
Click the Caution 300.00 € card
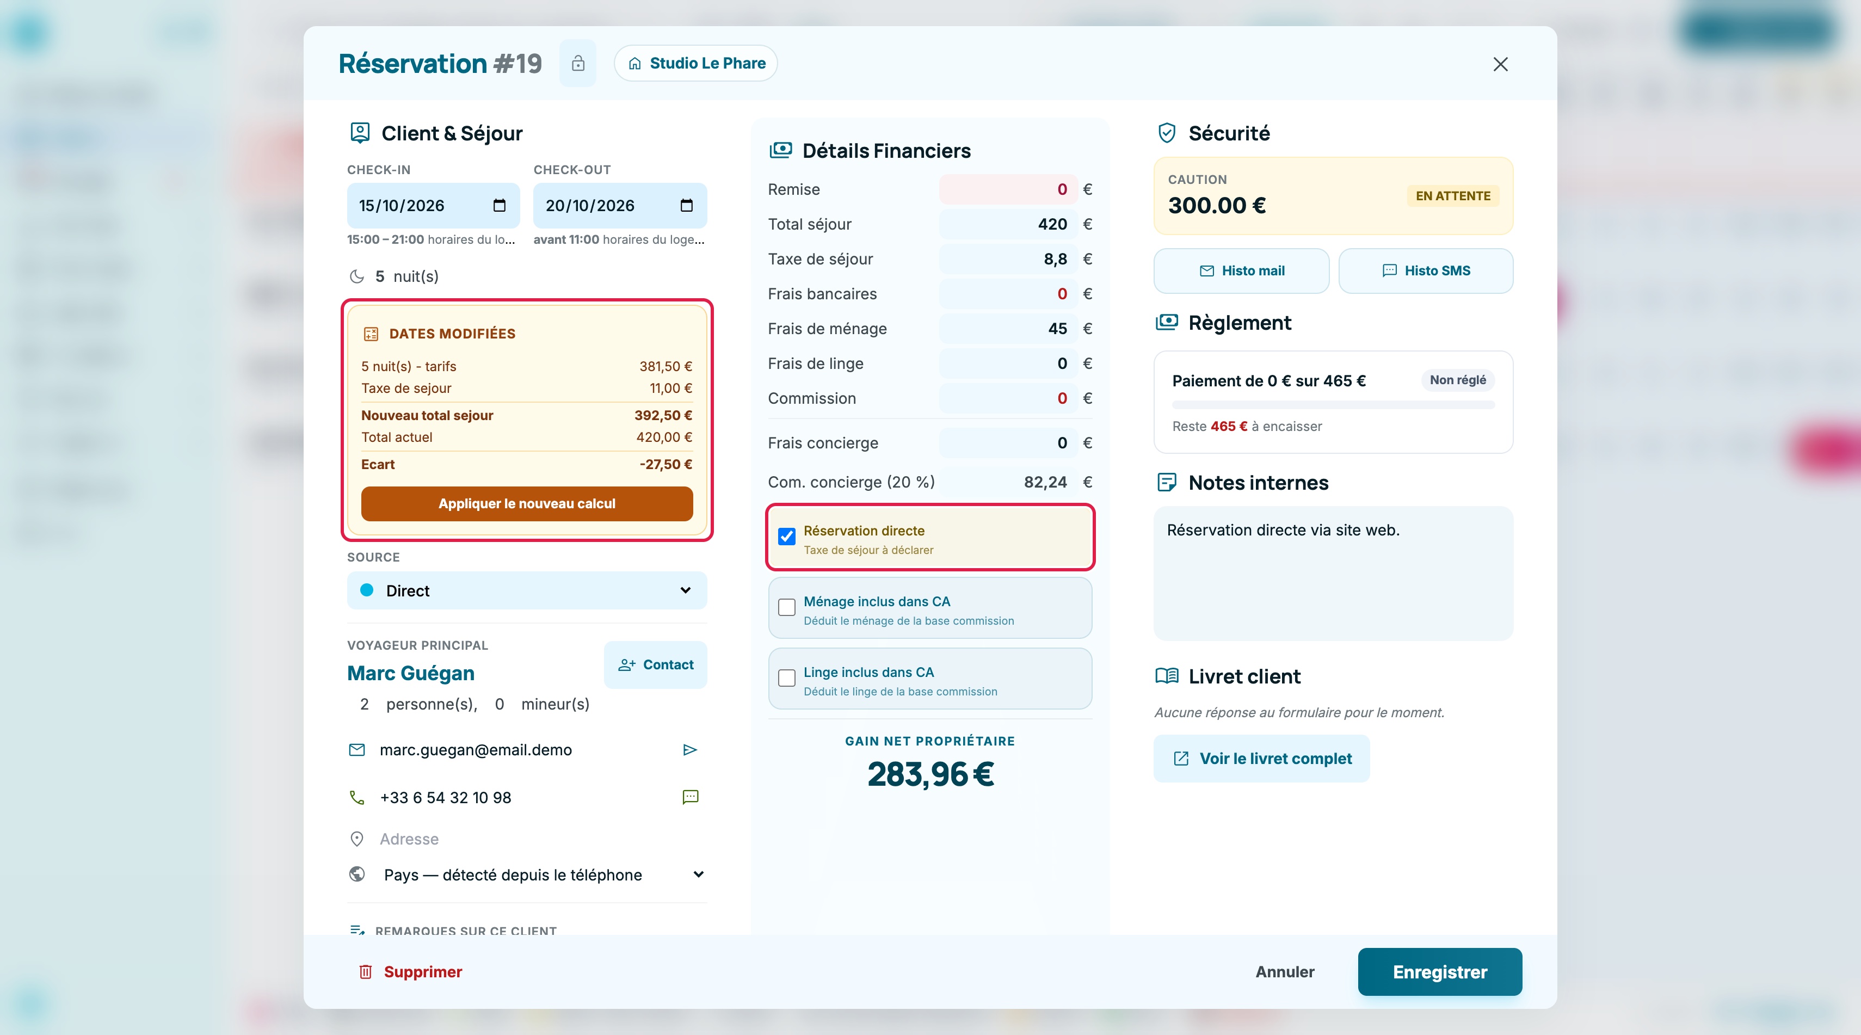[x=1333, y=196]
